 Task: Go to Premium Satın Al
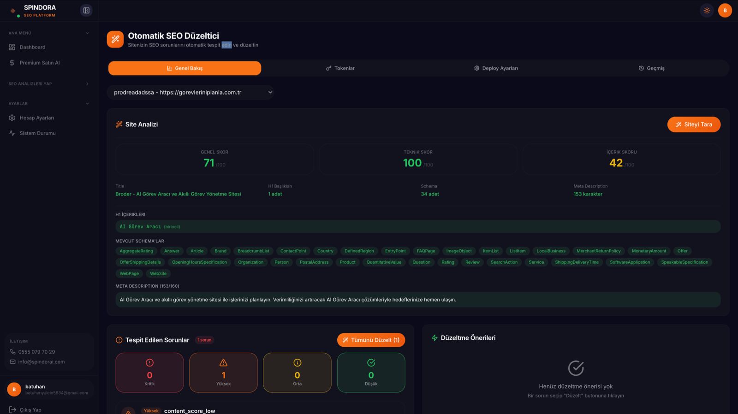pyautogui.click(x=39, y=63)
